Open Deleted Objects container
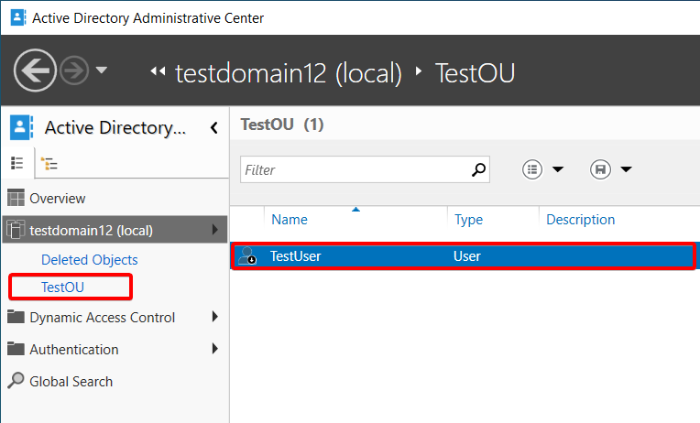Viewport: 700px width, 423px height. coord(89,260)
